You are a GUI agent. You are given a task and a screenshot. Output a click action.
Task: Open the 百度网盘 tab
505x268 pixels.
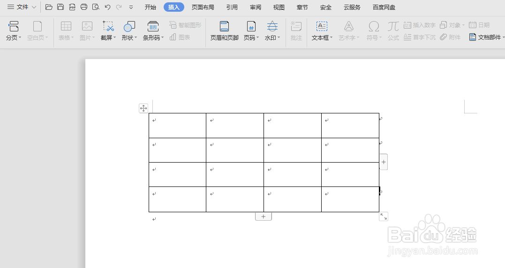(x=384, y=7)
